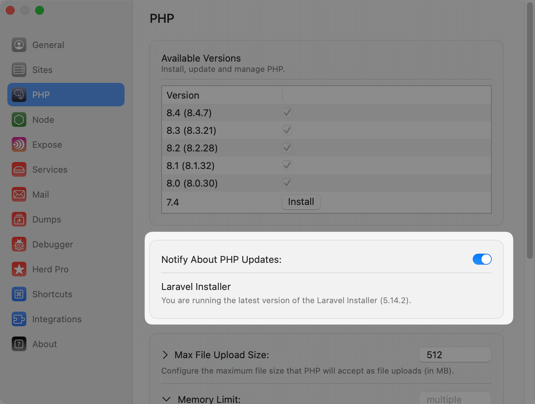
Task: Open the Debugger icon
Action: (19, 244)
